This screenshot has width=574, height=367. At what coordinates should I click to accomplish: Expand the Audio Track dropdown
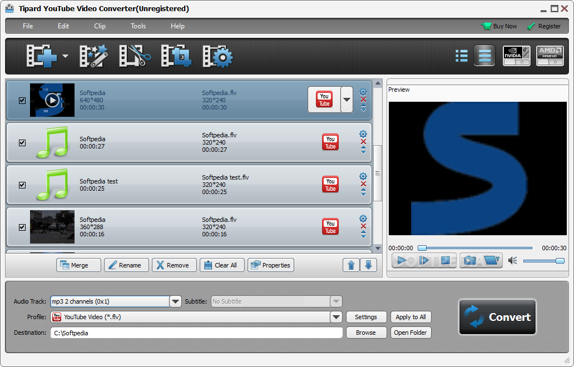(x=175, y=301)
